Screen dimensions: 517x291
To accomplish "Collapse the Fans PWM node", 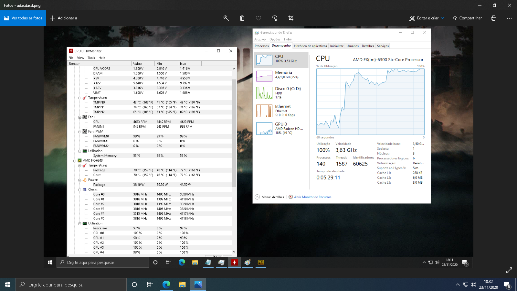I will tap(79, 132).
